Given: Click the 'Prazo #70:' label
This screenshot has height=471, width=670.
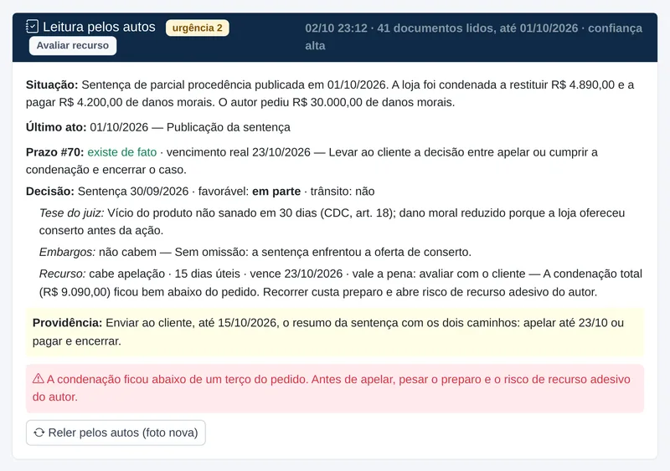Looking at the screenshot, I should [x=54, y=152].
